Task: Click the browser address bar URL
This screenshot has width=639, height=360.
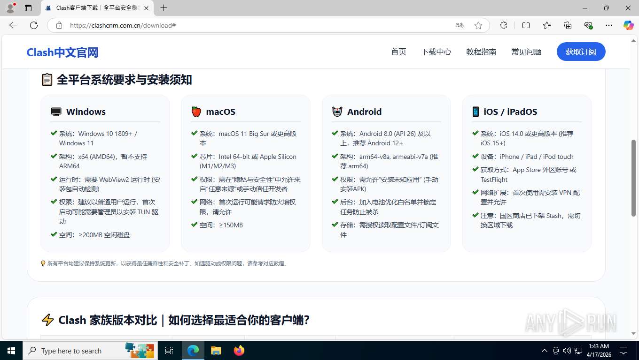Action: [x=123, y=25]
